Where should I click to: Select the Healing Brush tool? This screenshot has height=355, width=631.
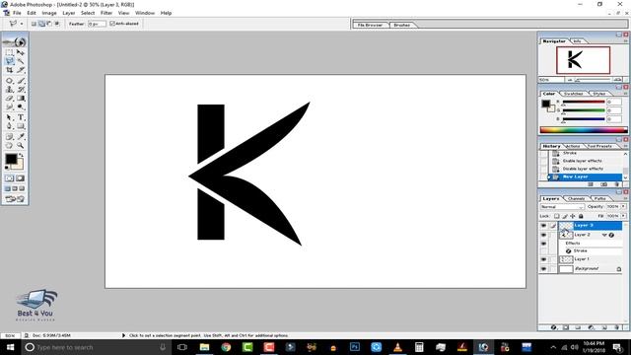point(9,81)
